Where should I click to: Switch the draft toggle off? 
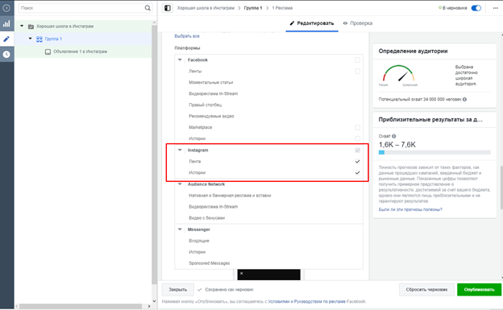point(476,8)
